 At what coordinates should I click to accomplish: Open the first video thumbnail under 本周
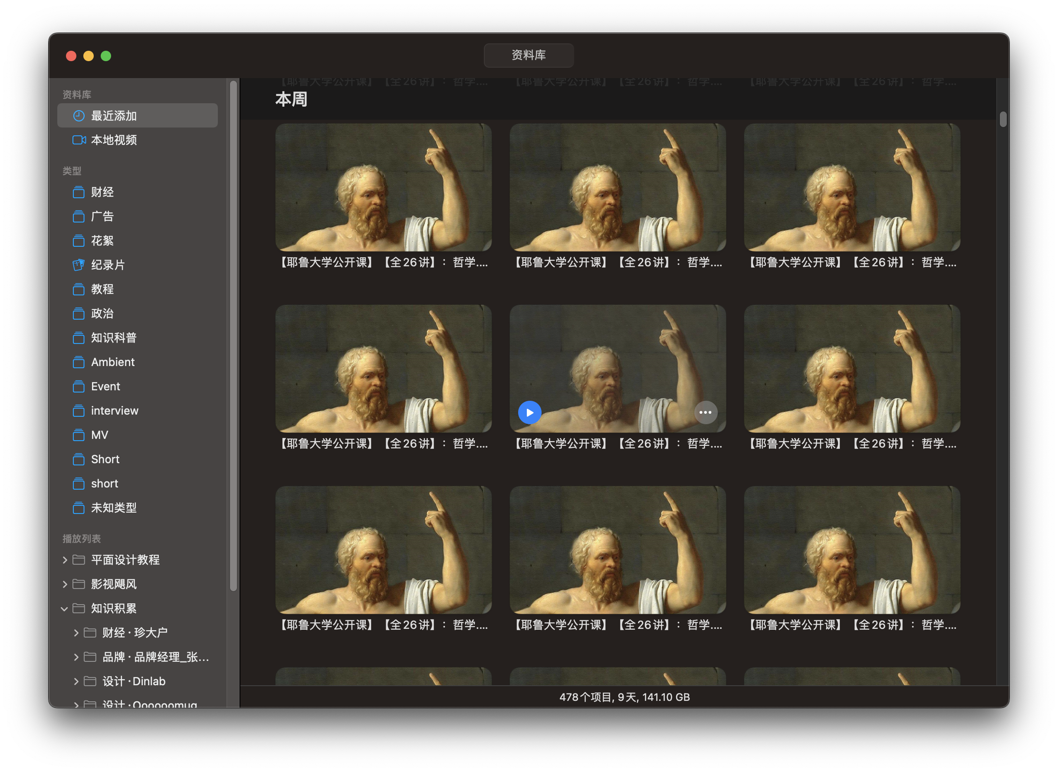click(383, 187)
